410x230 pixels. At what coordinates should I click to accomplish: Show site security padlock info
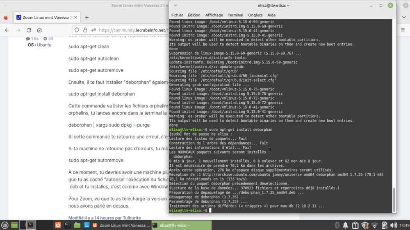(84, 30)
